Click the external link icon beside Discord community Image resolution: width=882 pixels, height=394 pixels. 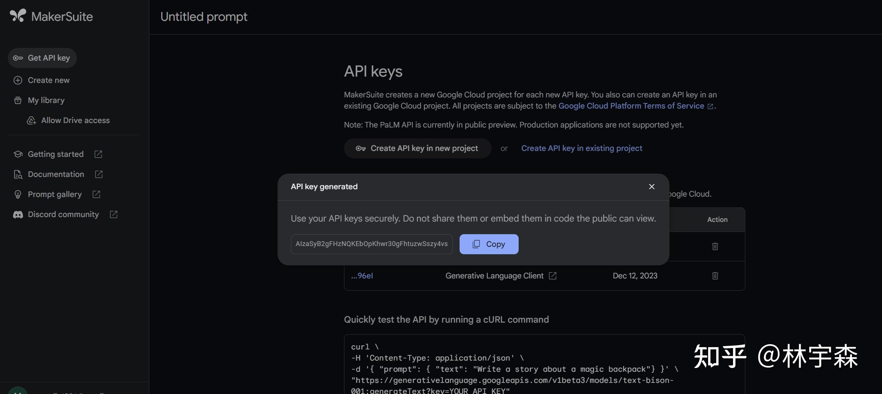point(114,214)
